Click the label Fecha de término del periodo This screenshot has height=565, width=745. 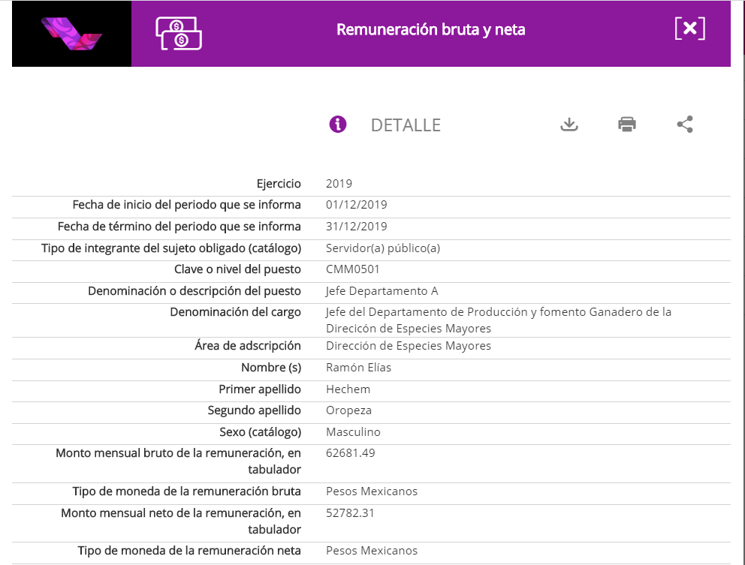pyautogui.click(x=179, y=227)
